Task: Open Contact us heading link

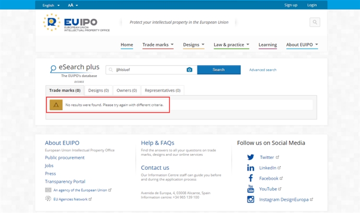Action: [155, 167]
